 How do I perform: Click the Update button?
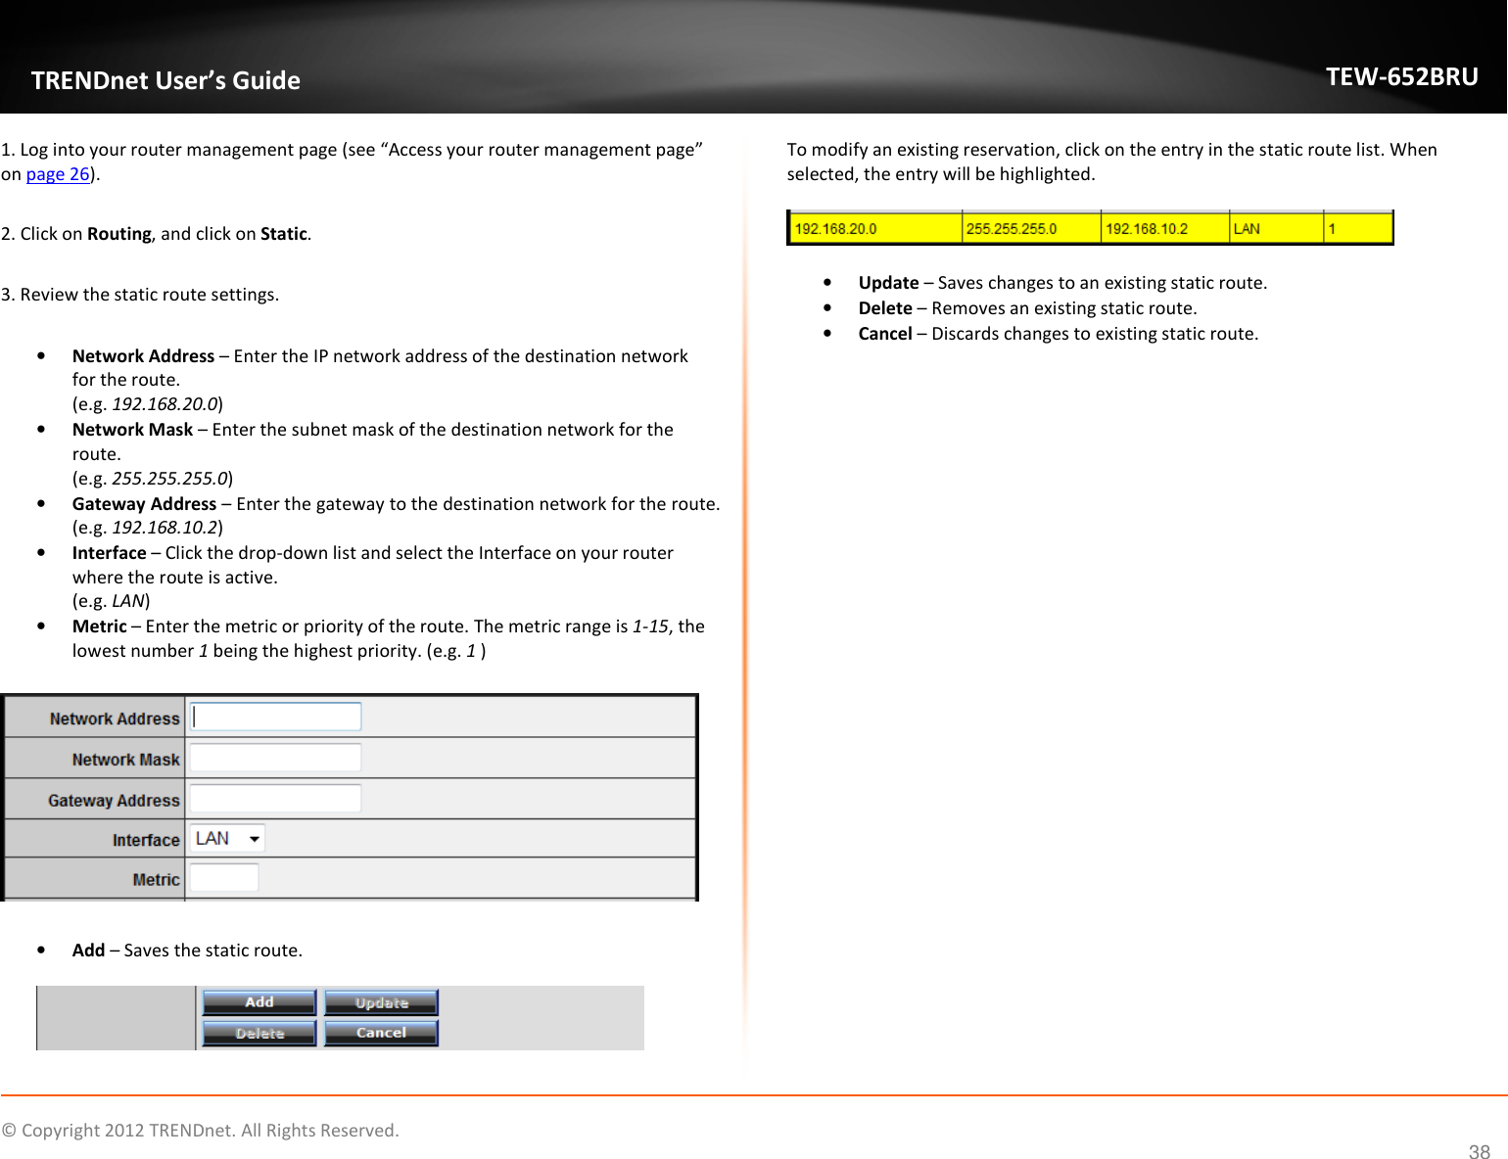pos(382,1002)
